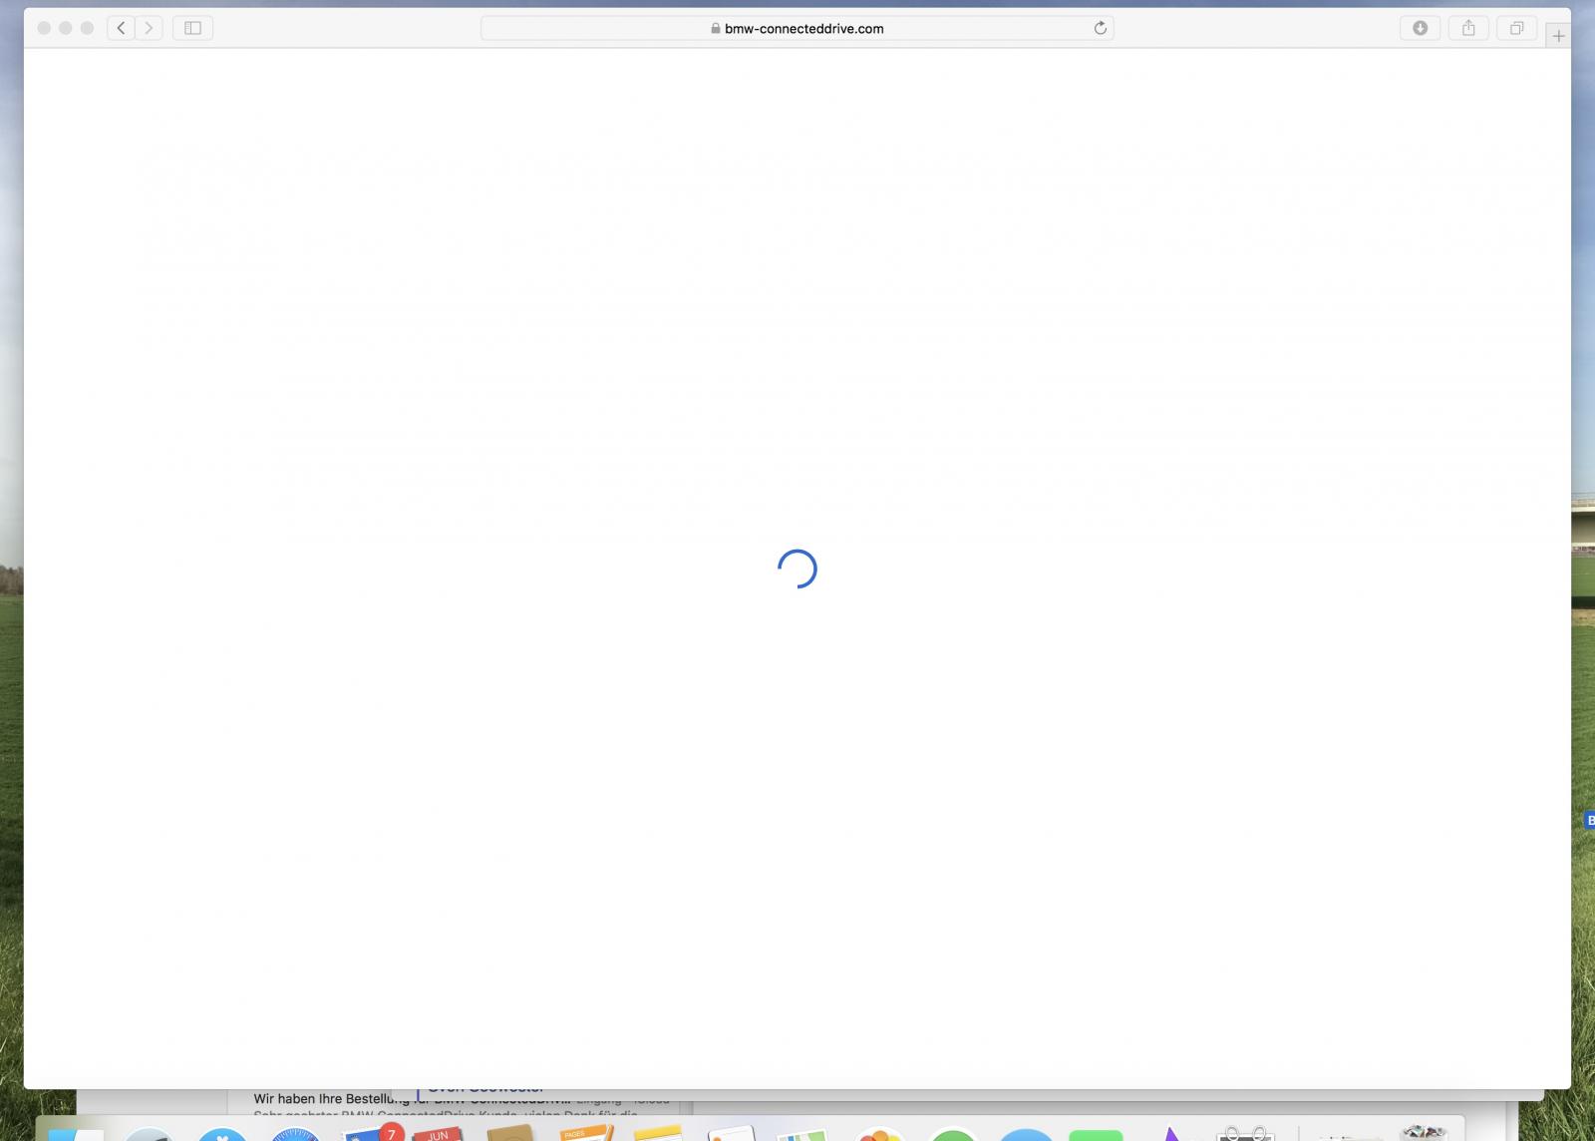Screen dimensions: 1595x1141
Task: Open Mail from the Dock
Action: click(x=368, y=1133)
